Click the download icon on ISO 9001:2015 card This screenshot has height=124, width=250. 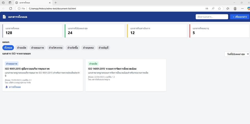pos(7,87)
